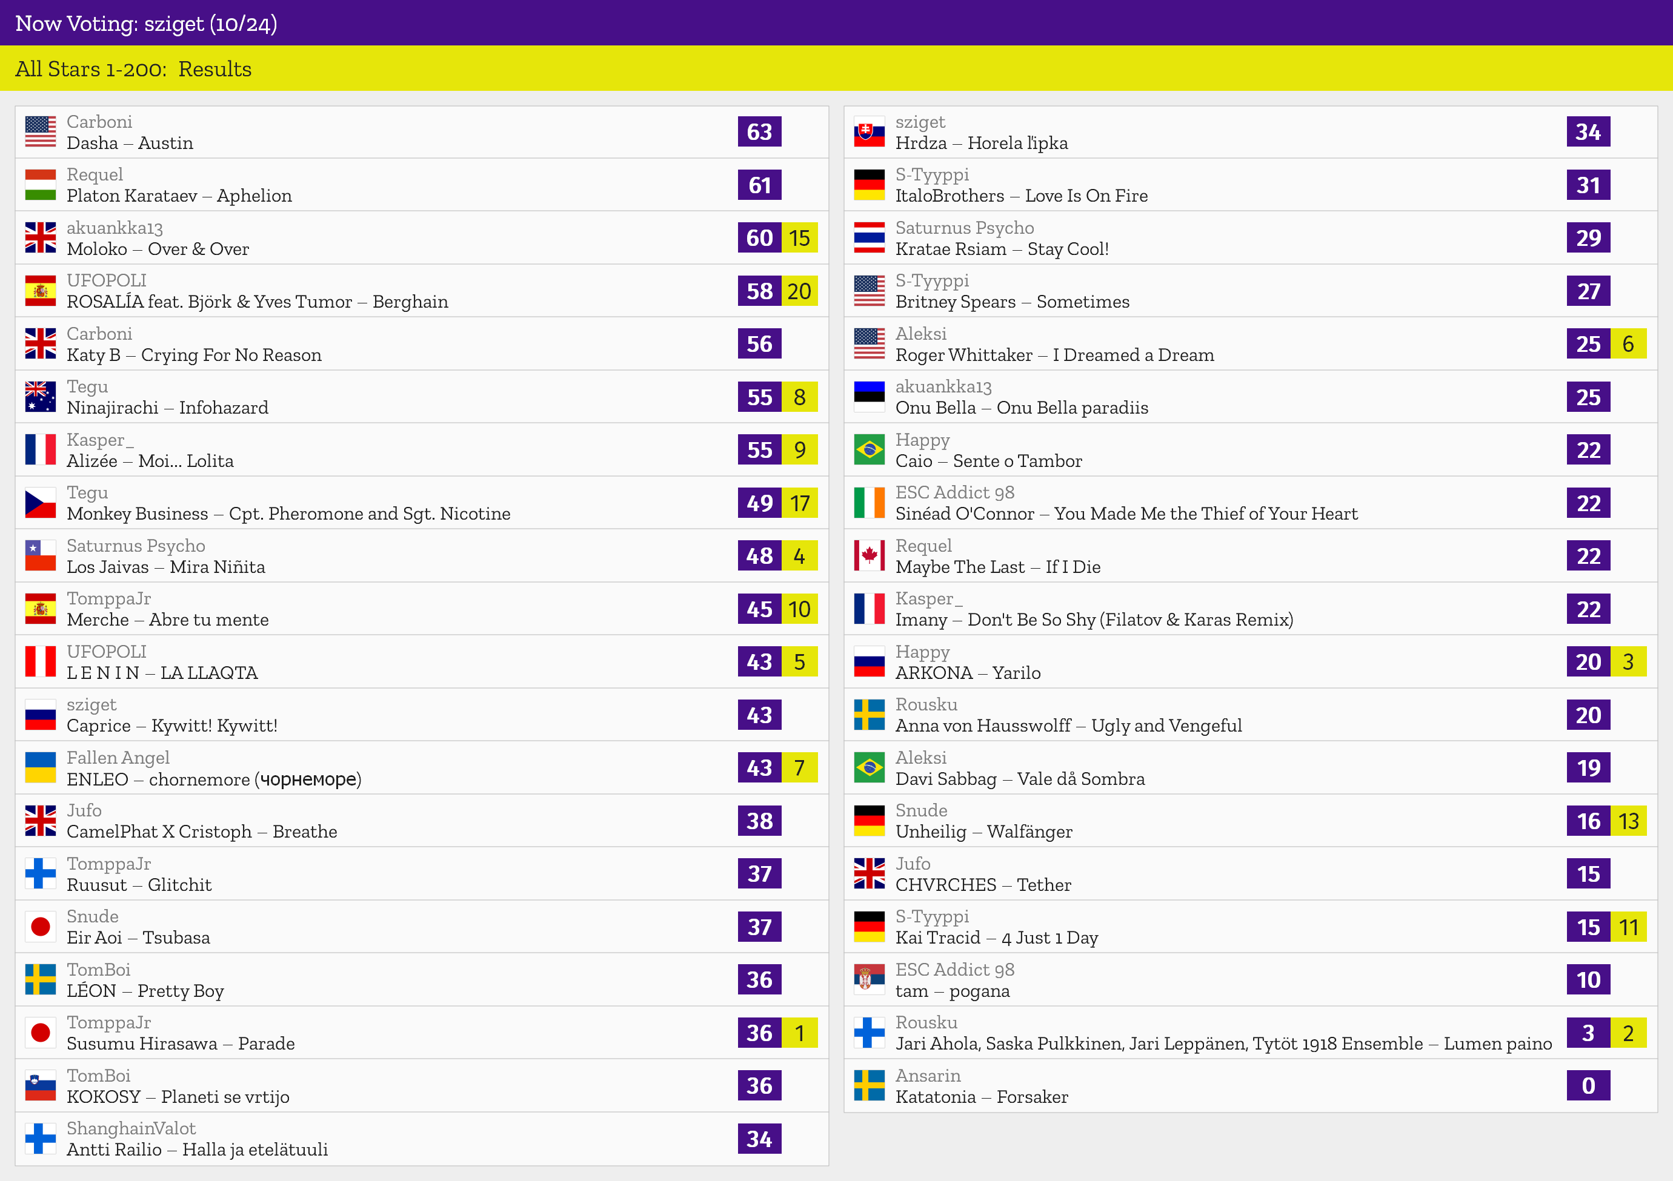1673x1181 pixels.
Task: Click the Irish flag next to Sinéad O'Connor
Action: tap(870, 503)
